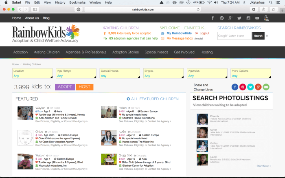
Task: Click the red Pinterest share circle
Action: tap(243, 87)
